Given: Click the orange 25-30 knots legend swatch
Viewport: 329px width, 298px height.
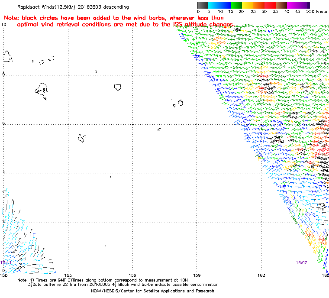Looking at the screenshot, I should pyautogui.click(x=259, y=5).
